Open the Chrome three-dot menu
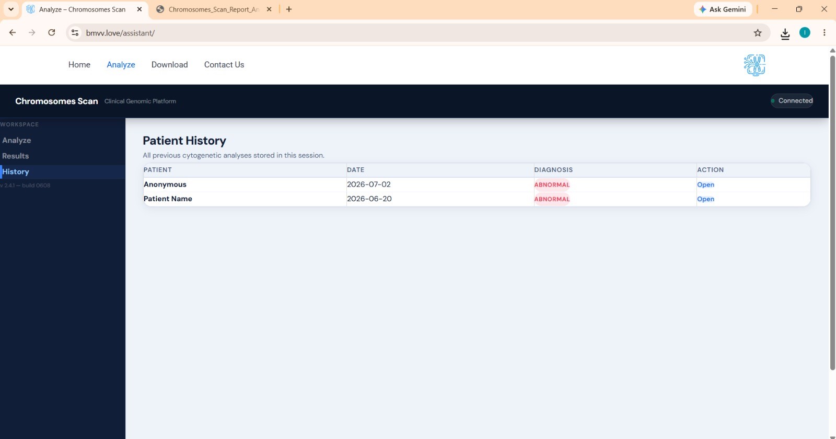The width and height of the screenshot is (836, 439). (x=825, y=33)
